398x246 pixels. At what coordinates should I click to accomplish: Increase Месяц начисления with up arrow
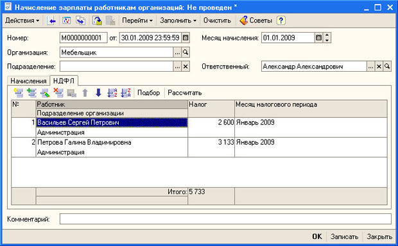pyautogui.click(x=327, y=35)
